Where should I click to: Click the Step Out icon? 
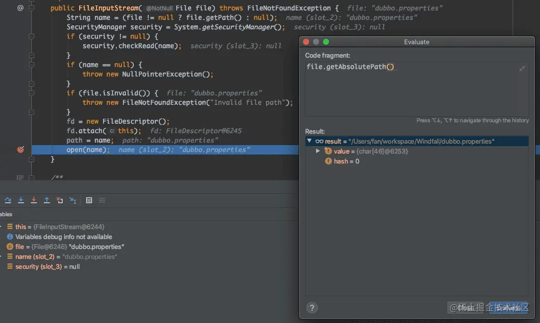coord(46,200)
